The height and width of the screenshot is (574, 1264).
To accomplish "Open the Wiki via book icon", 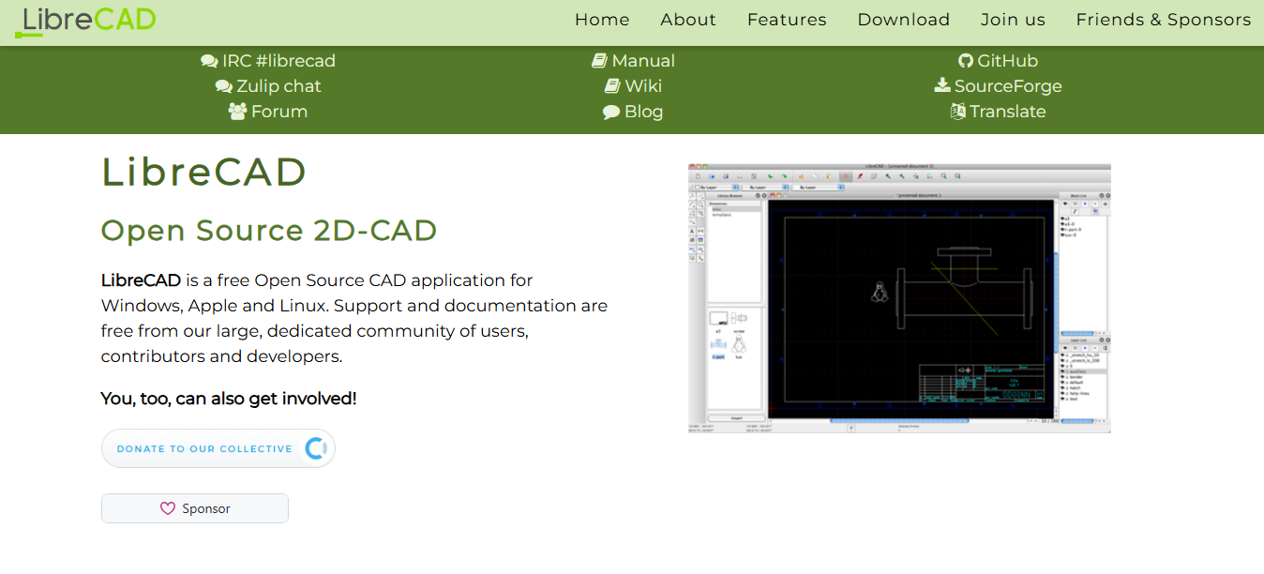I will pyautogui.click(x=610, y=85).
